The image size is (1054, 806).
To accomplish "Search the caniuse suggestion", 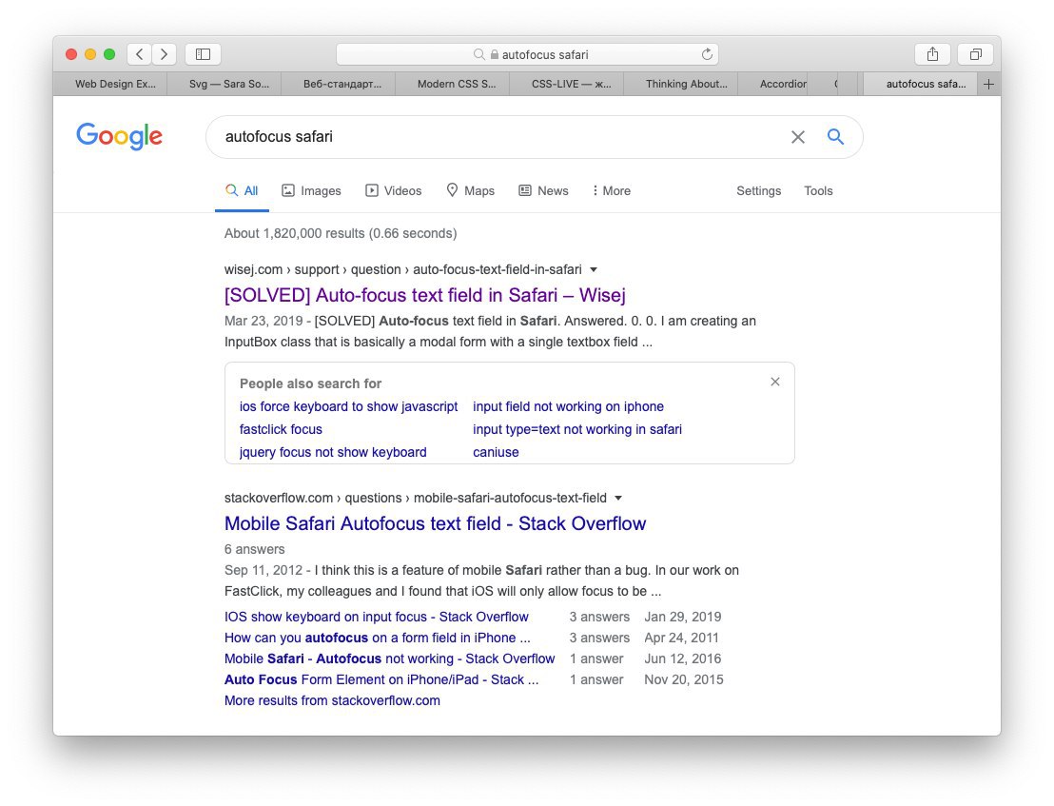I will [496, 452].
